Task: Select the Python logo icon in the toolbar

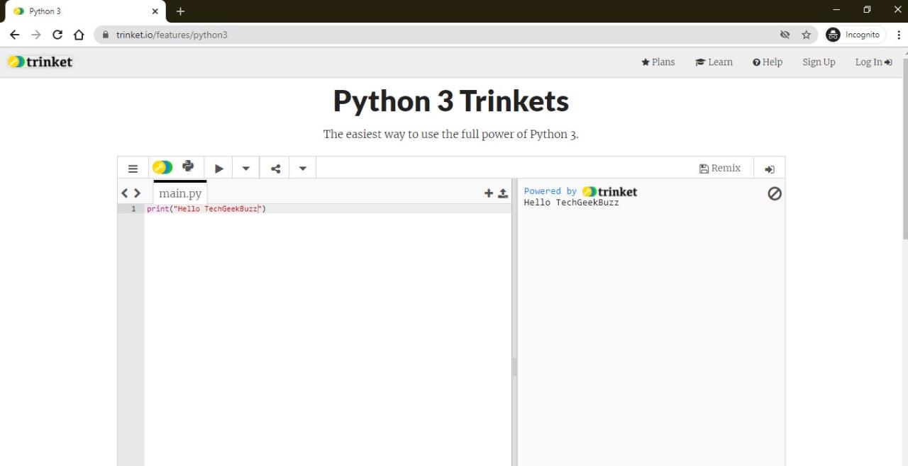Action: point(188,167)
